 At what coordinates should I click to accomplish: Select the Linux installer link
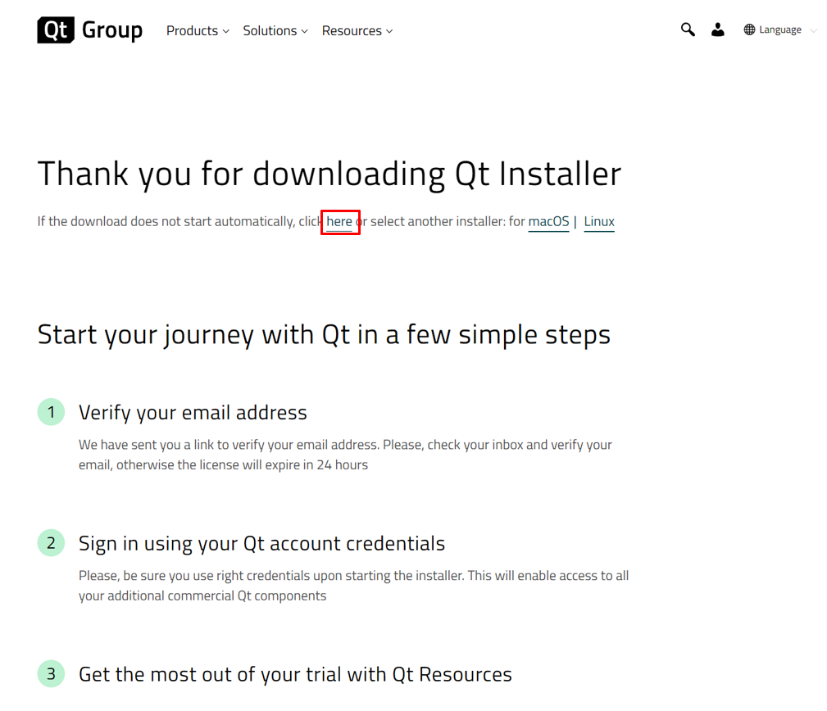tap(599, 222)
